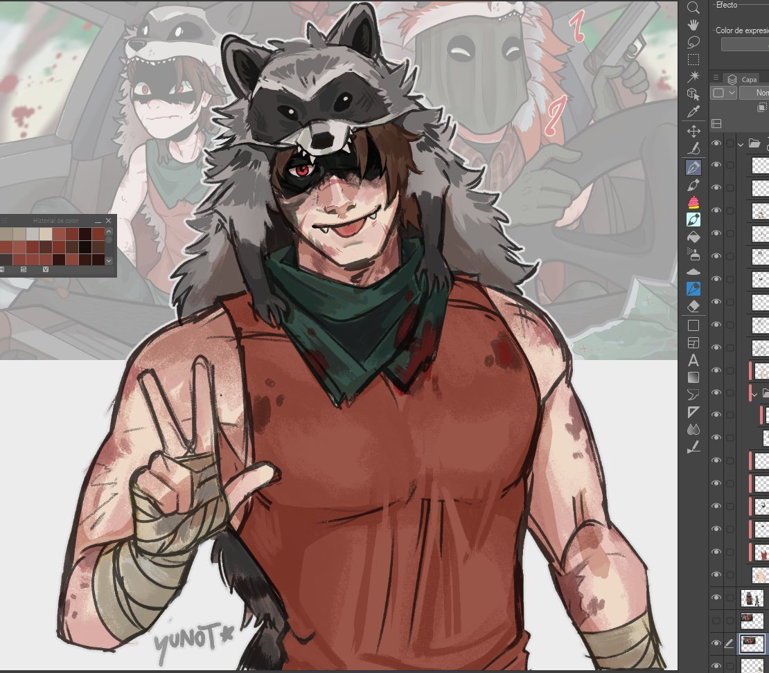769x673 pixels.
Task: Select the rectangular marquee selection tool
Action: [693, 60]
